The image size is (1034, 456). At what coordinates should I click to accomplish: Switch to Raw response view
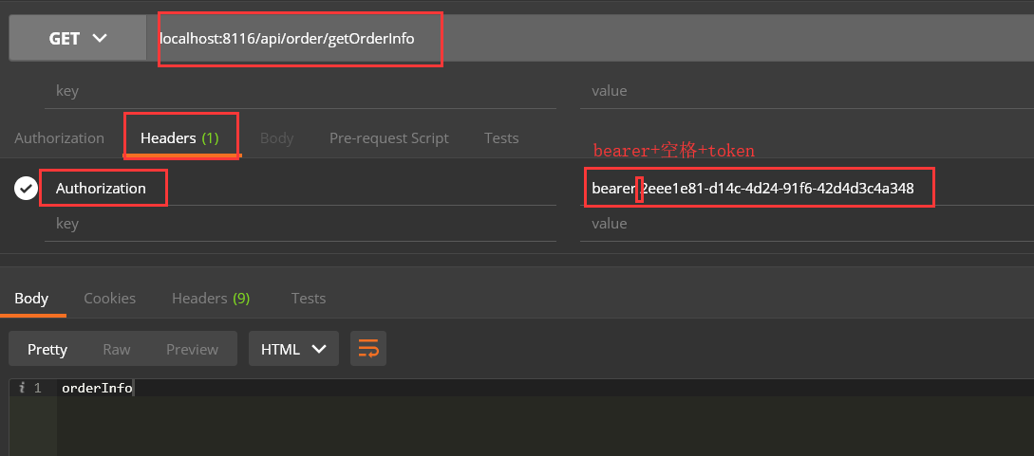tap(117, 349)
